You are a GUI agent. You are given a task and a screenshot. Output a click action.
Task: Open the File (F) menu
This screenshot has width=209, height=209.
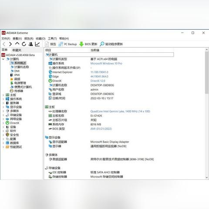coord(6,38)
